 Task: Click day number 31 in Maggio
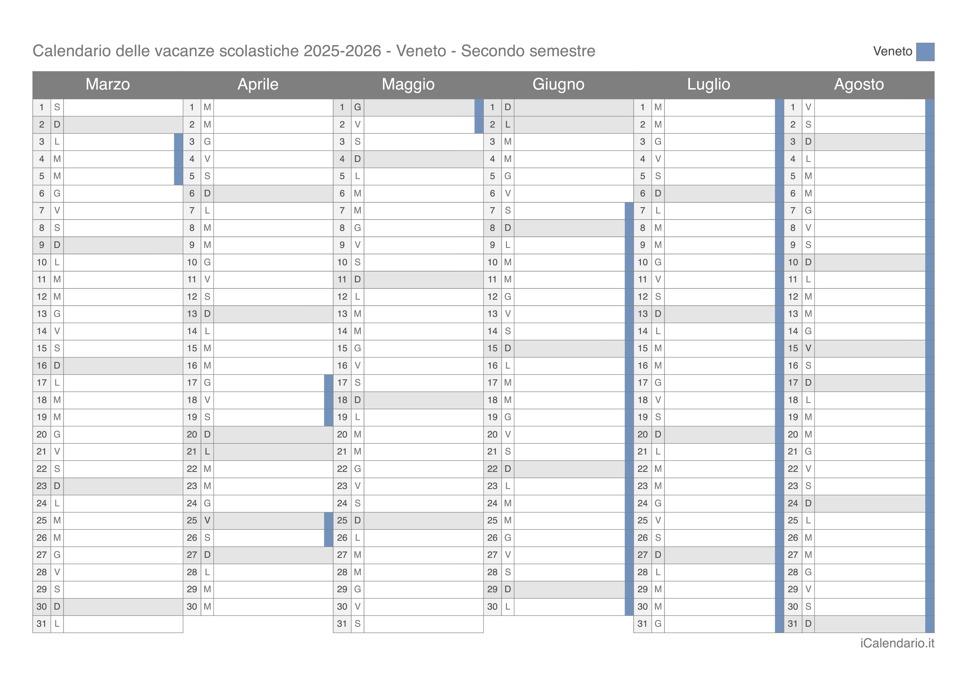coord(342,624)
